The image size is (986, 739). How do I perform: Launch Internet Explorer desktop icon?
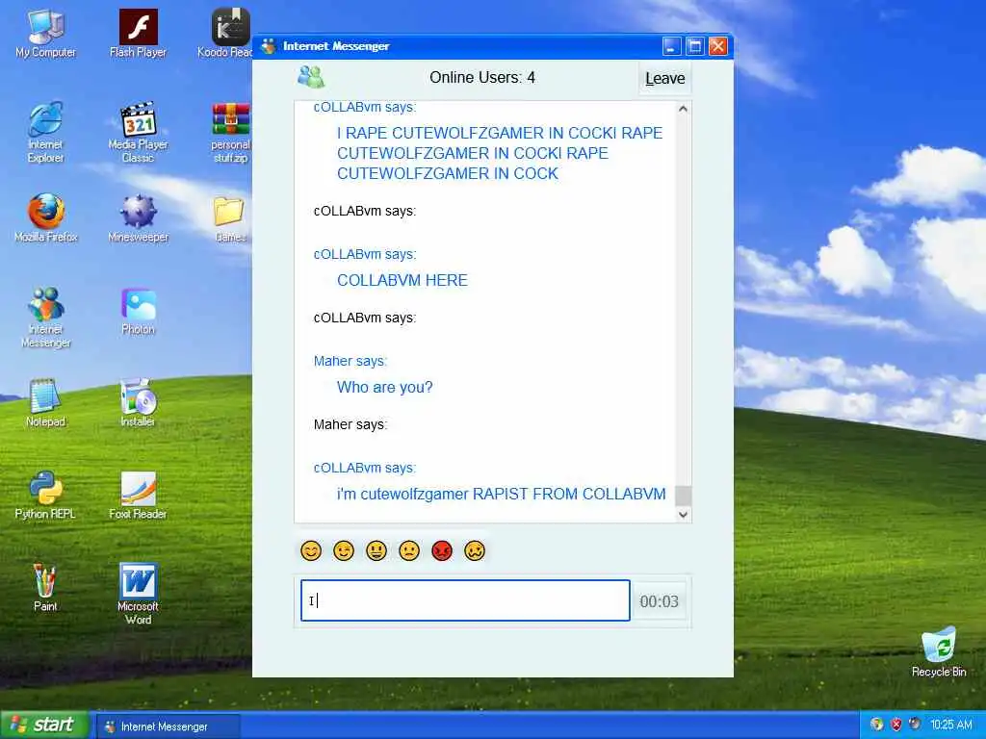click(45, 132)
